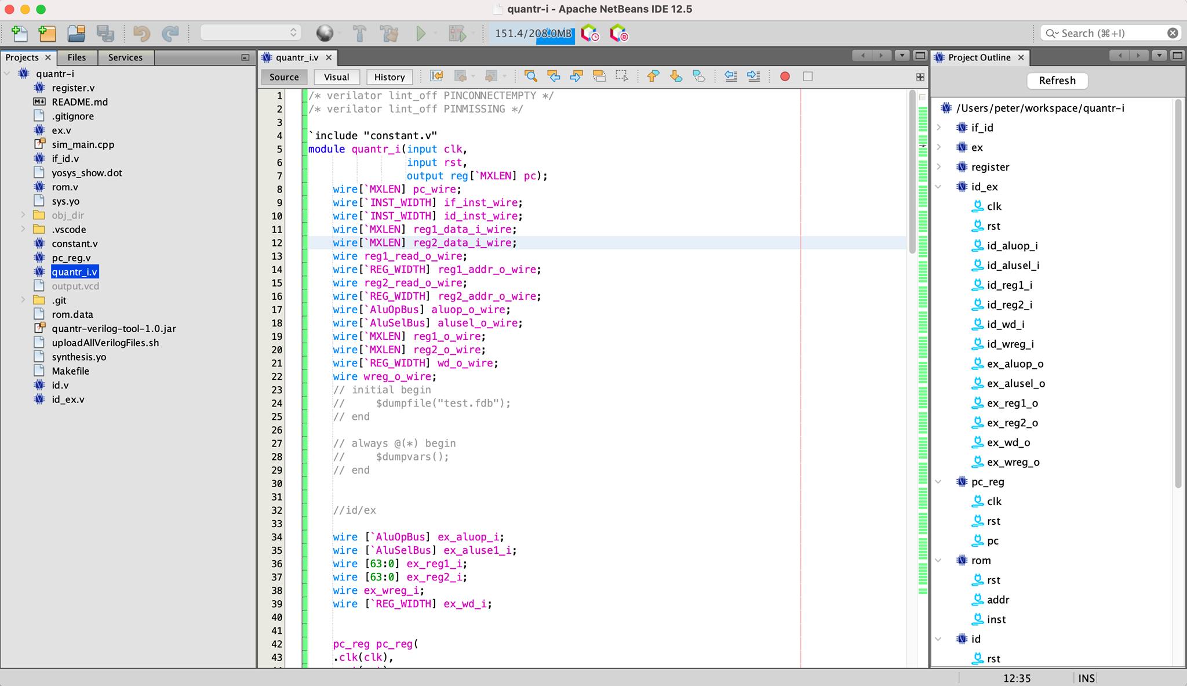Click the Previous Bookmark icon
1187x686 pixels.
[x=653, y=76]
